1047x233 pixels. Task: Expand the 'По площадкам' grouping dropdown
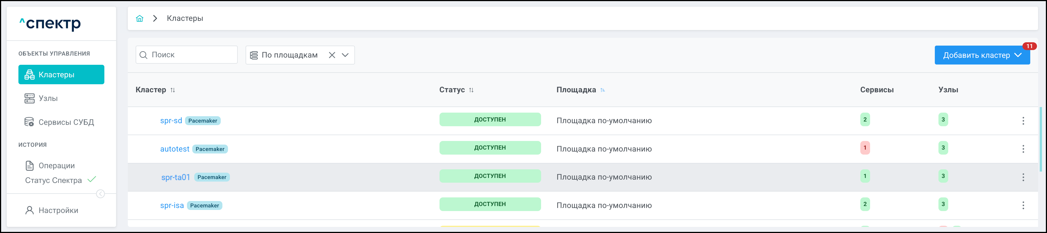[345, 55]
